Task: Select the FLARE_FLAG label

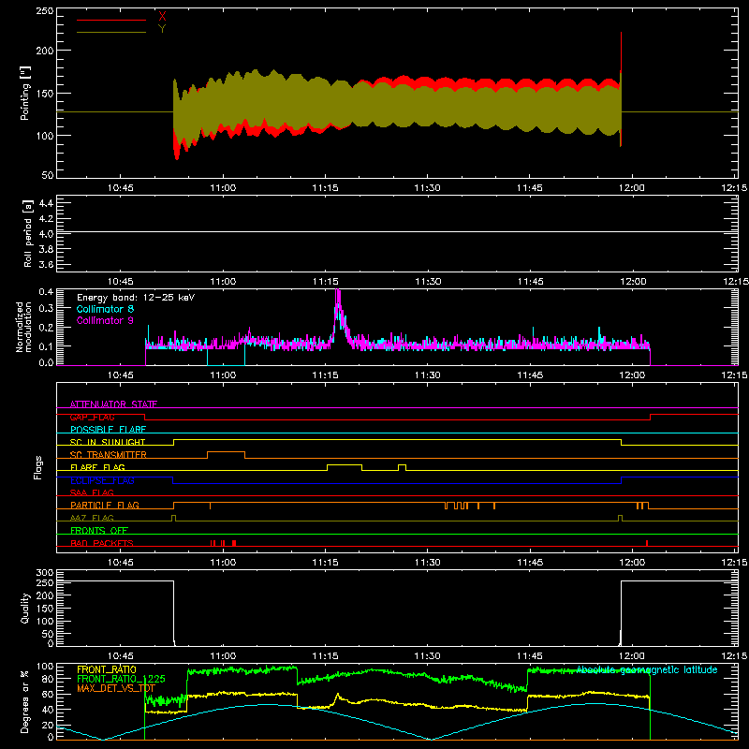Action: 97,467
